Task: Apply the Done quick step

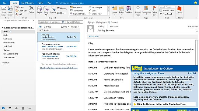Action: click(93, 11)
